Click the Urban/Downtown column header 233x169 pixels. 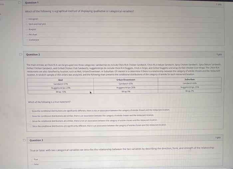coord(126,80)
